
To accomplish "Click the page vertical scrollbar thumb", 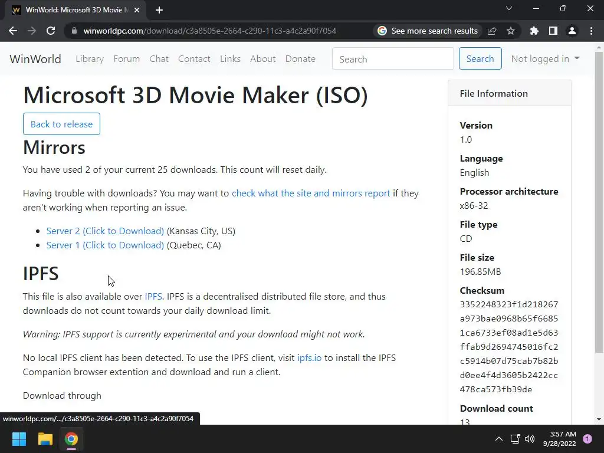I will [599, 202].
